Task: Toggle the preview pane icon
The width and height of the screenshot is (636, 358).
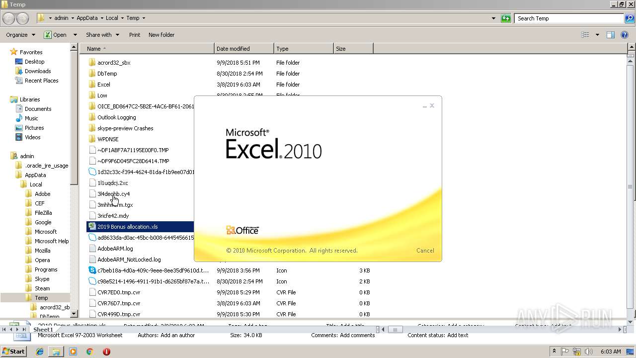Action: (611, 35)
